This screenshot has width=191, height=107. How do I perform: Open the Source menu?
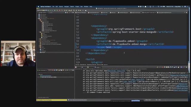[x=61, y=7]
